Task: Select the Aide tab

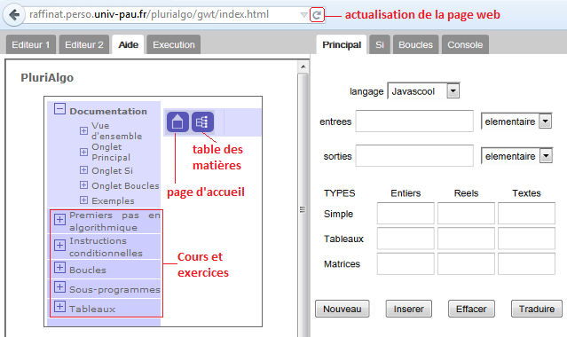Action: coord(128,44)
